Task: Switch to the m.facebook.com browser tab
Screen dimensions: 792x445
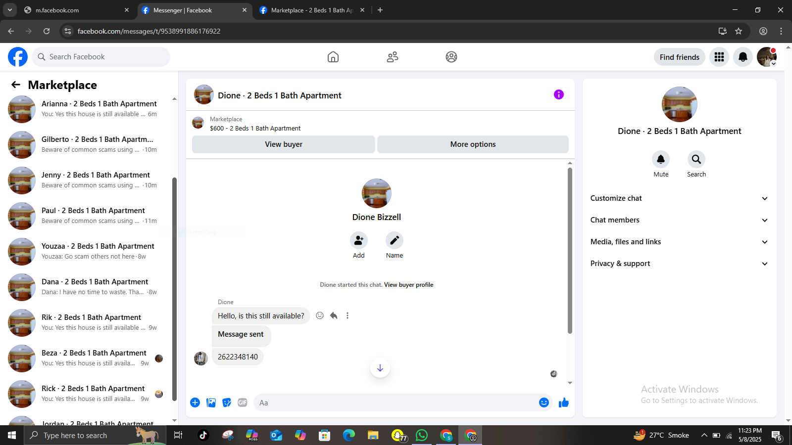Action: click(x=76, y=10)
